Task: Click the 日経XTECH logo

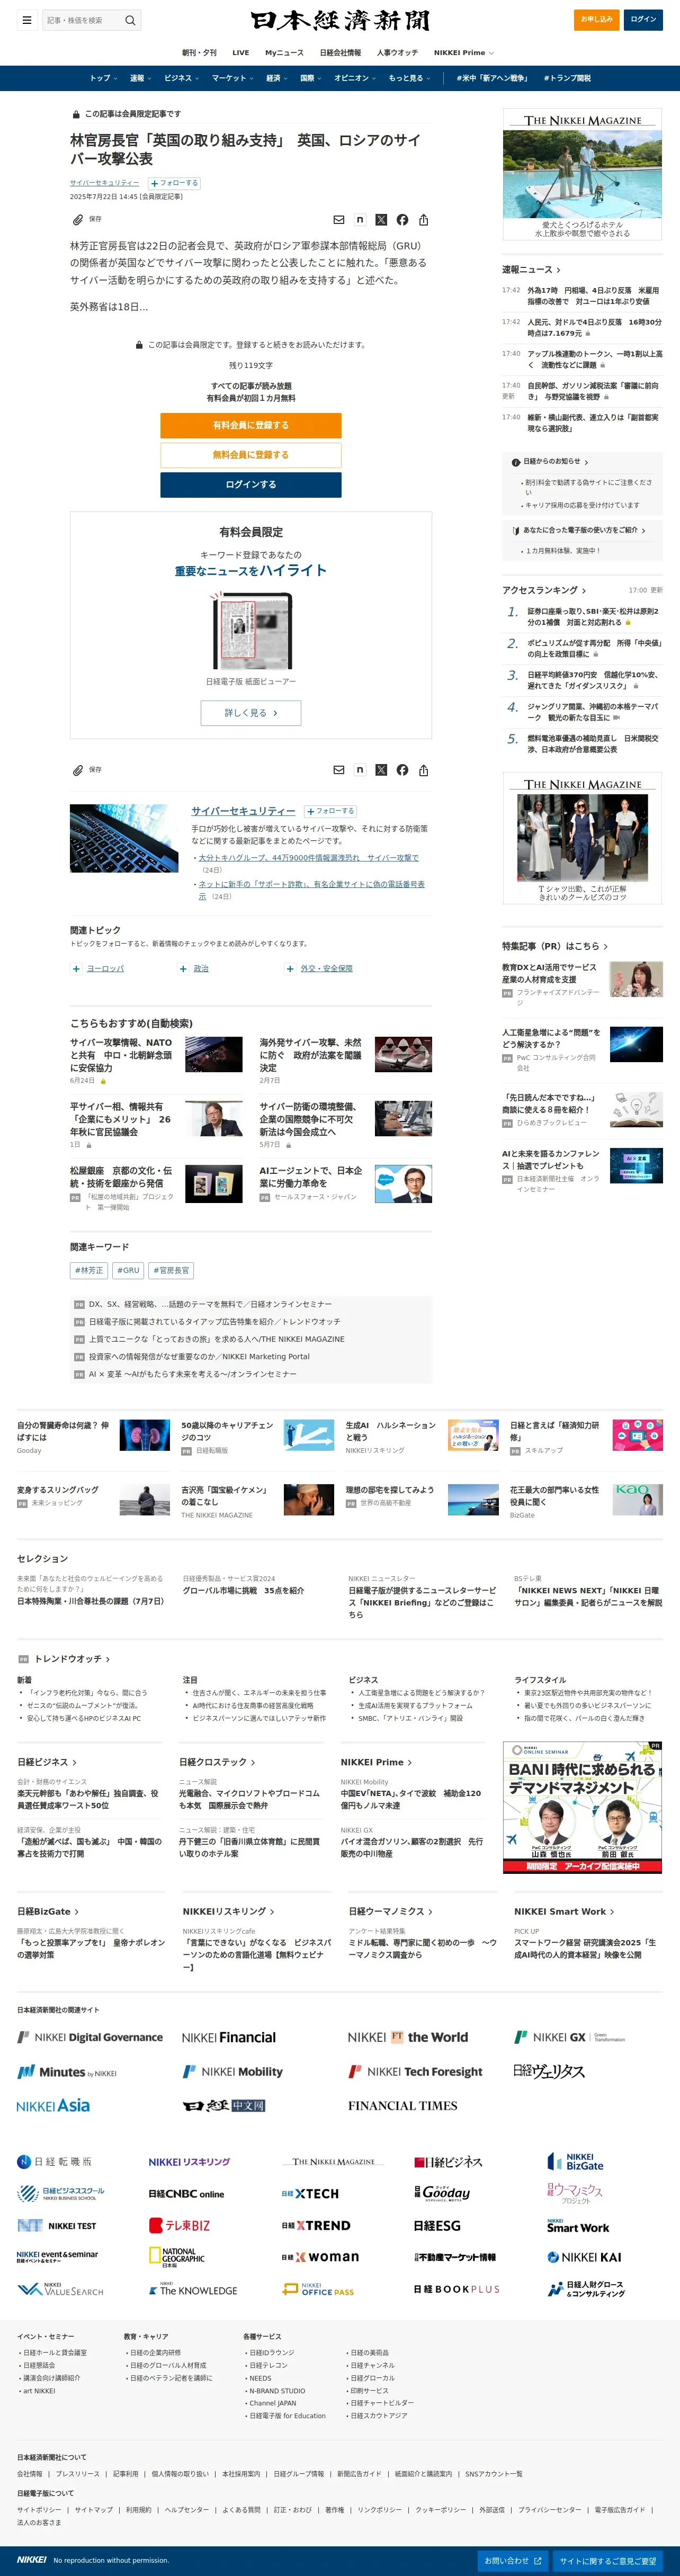Action: tap(310, 2193)
